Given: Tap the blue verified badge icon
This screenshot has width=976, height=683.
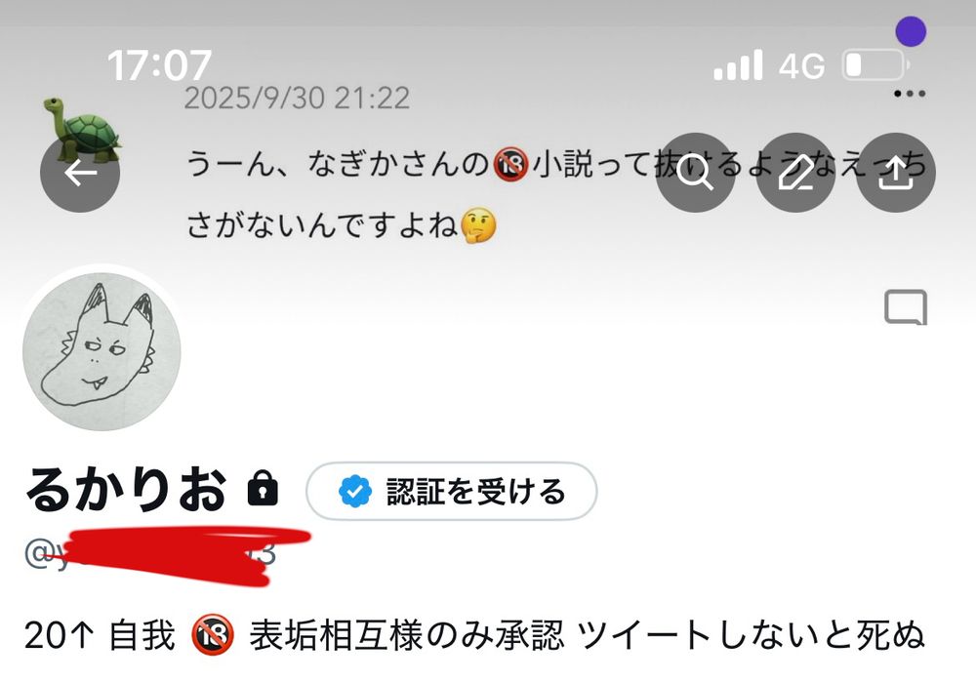Looking at the screenshot, I should click(x=355, y=492).
